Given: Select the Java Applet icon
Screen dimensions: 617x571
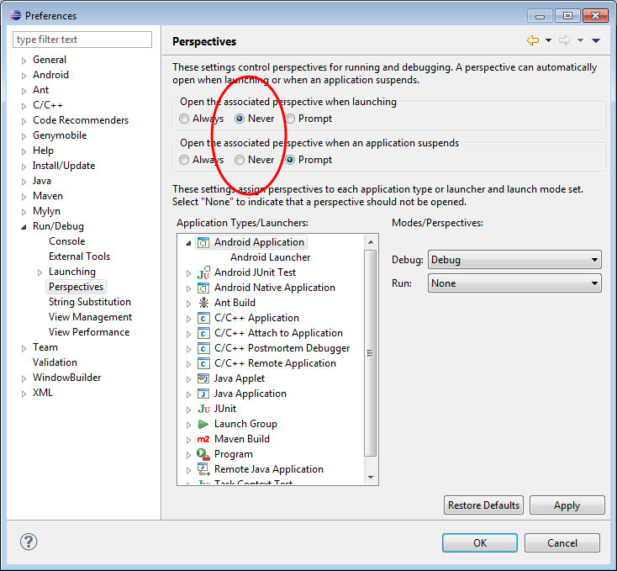Looking at the screenshot, I should point(203,378).
